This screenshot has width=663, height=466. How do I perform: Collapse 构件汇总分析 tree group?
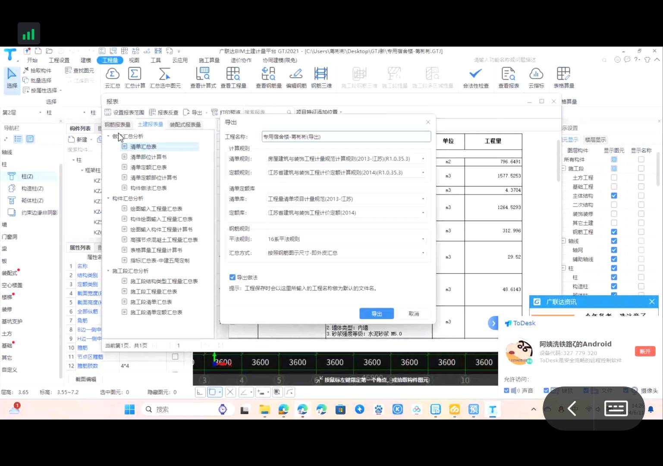coord(108,198)
